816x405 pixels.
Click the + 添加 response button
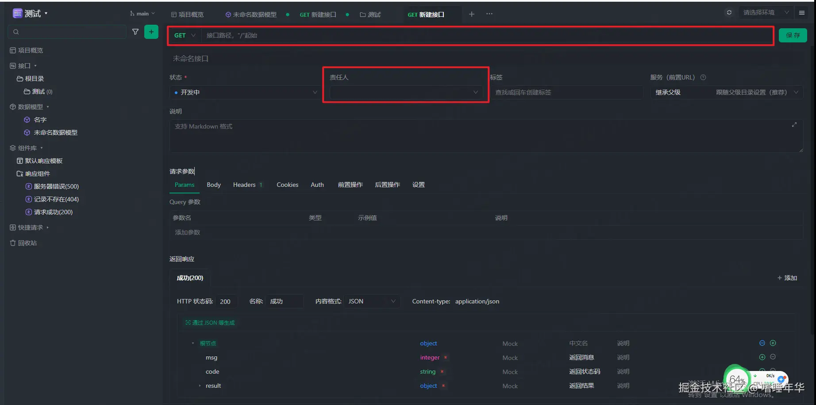(x=787, y=278)
